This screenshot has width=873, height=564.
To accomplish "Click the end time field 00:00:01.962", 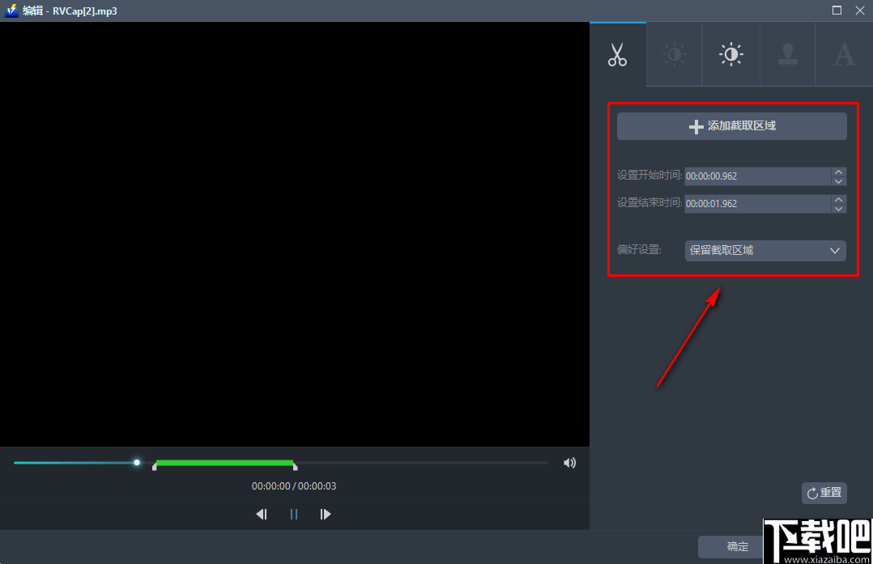I will [757, 204].
